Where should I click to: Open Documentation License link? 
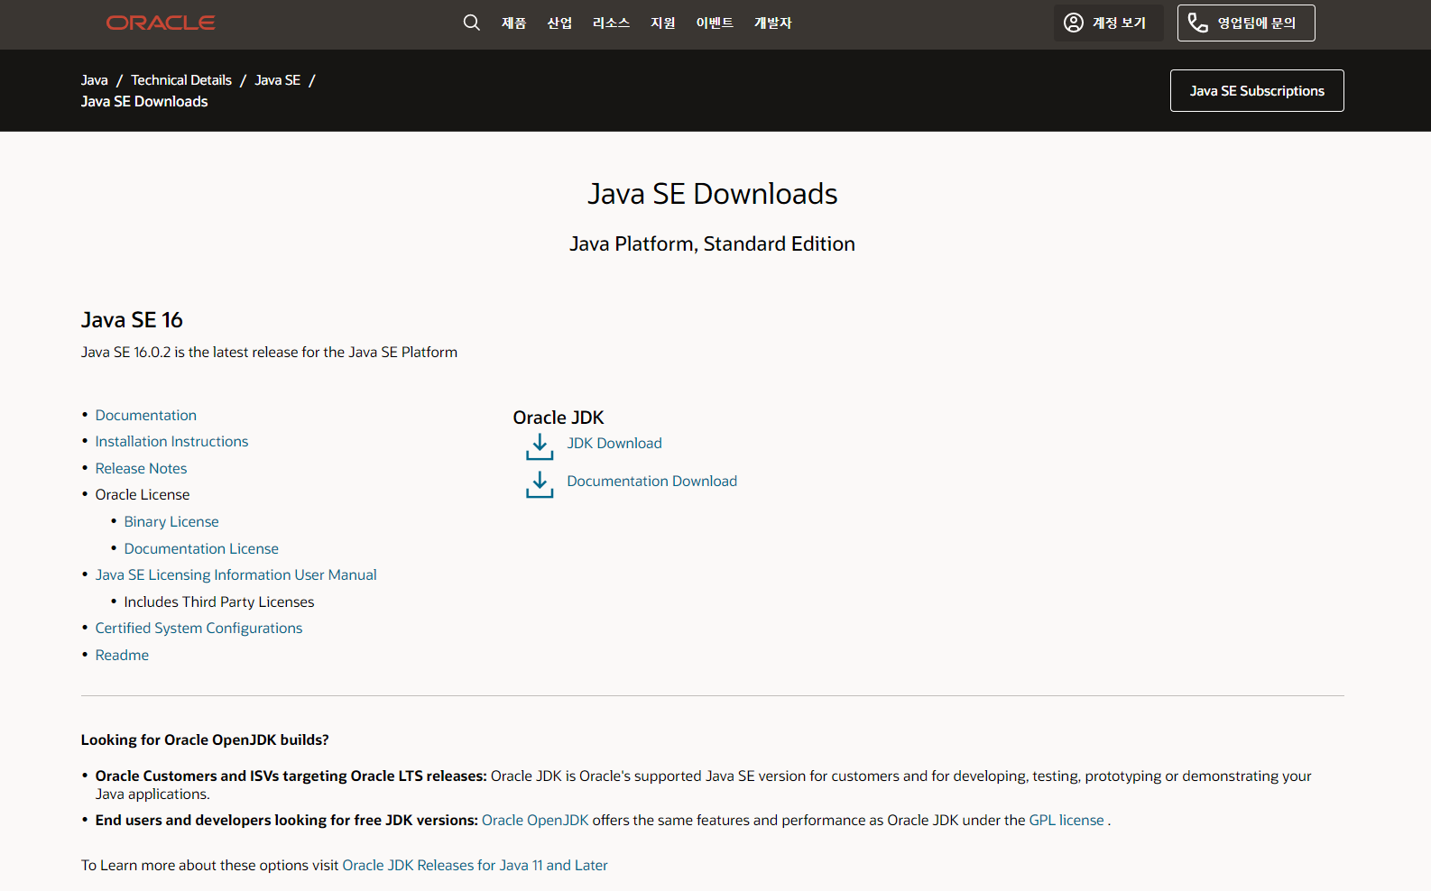pos(201,548)
